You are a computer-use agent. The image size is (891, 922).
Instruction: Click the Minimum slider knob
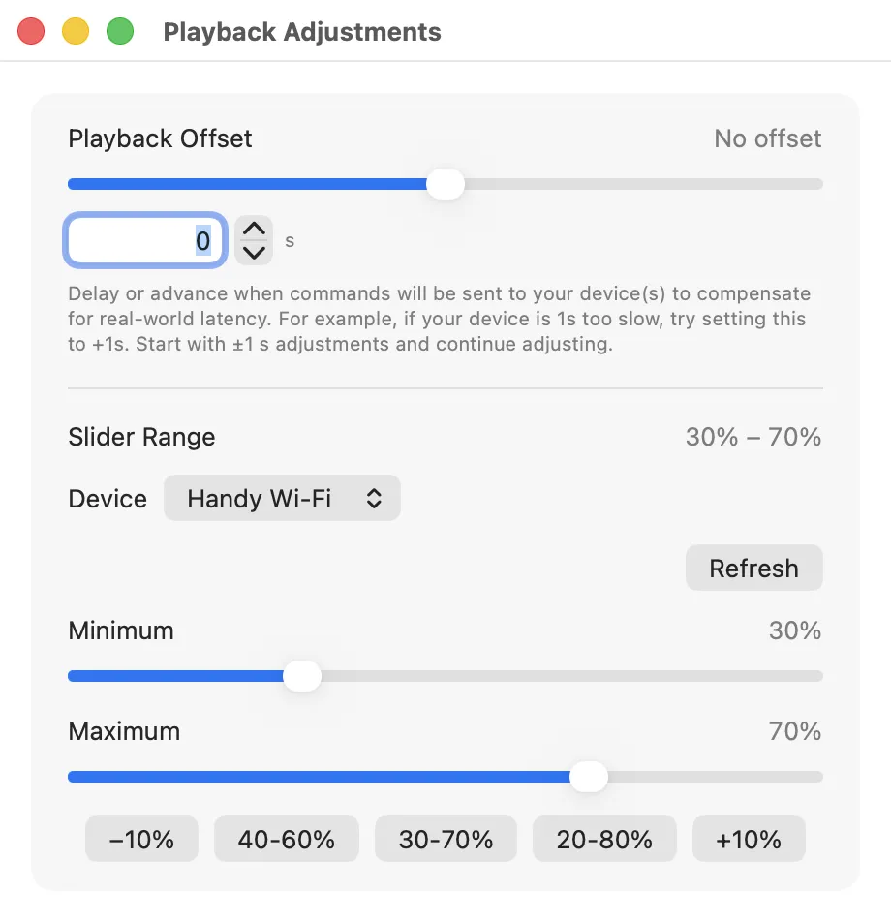(301, 676)
